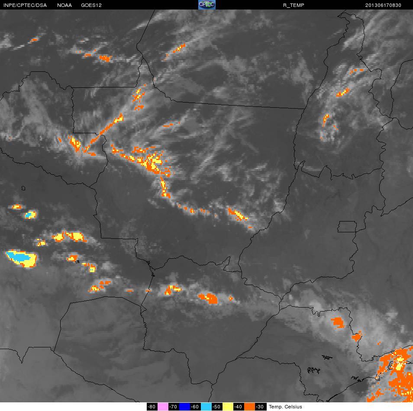Select the INPE/CPTEC/DSA header text
Viewport: 413px width, 411px height.
pos(25,5)
